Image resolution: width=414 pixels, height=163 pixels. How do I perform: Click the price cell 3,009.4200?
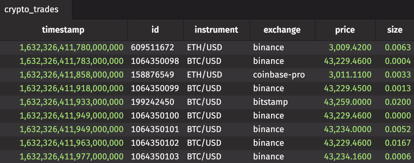coord(350,47)
